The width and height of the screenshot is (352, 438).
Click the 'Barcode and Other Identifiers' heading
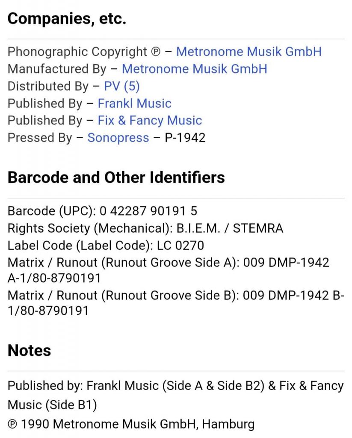pyautogui.click(x=116, y=178)
